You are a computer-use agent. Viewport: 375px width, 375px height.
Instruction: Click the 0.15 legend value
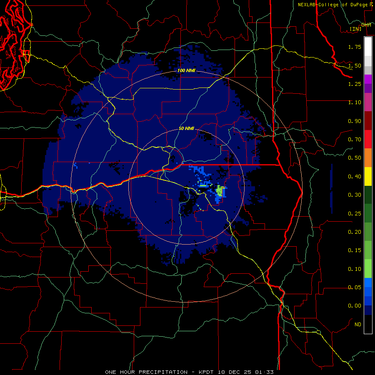[x=355, y=250]
